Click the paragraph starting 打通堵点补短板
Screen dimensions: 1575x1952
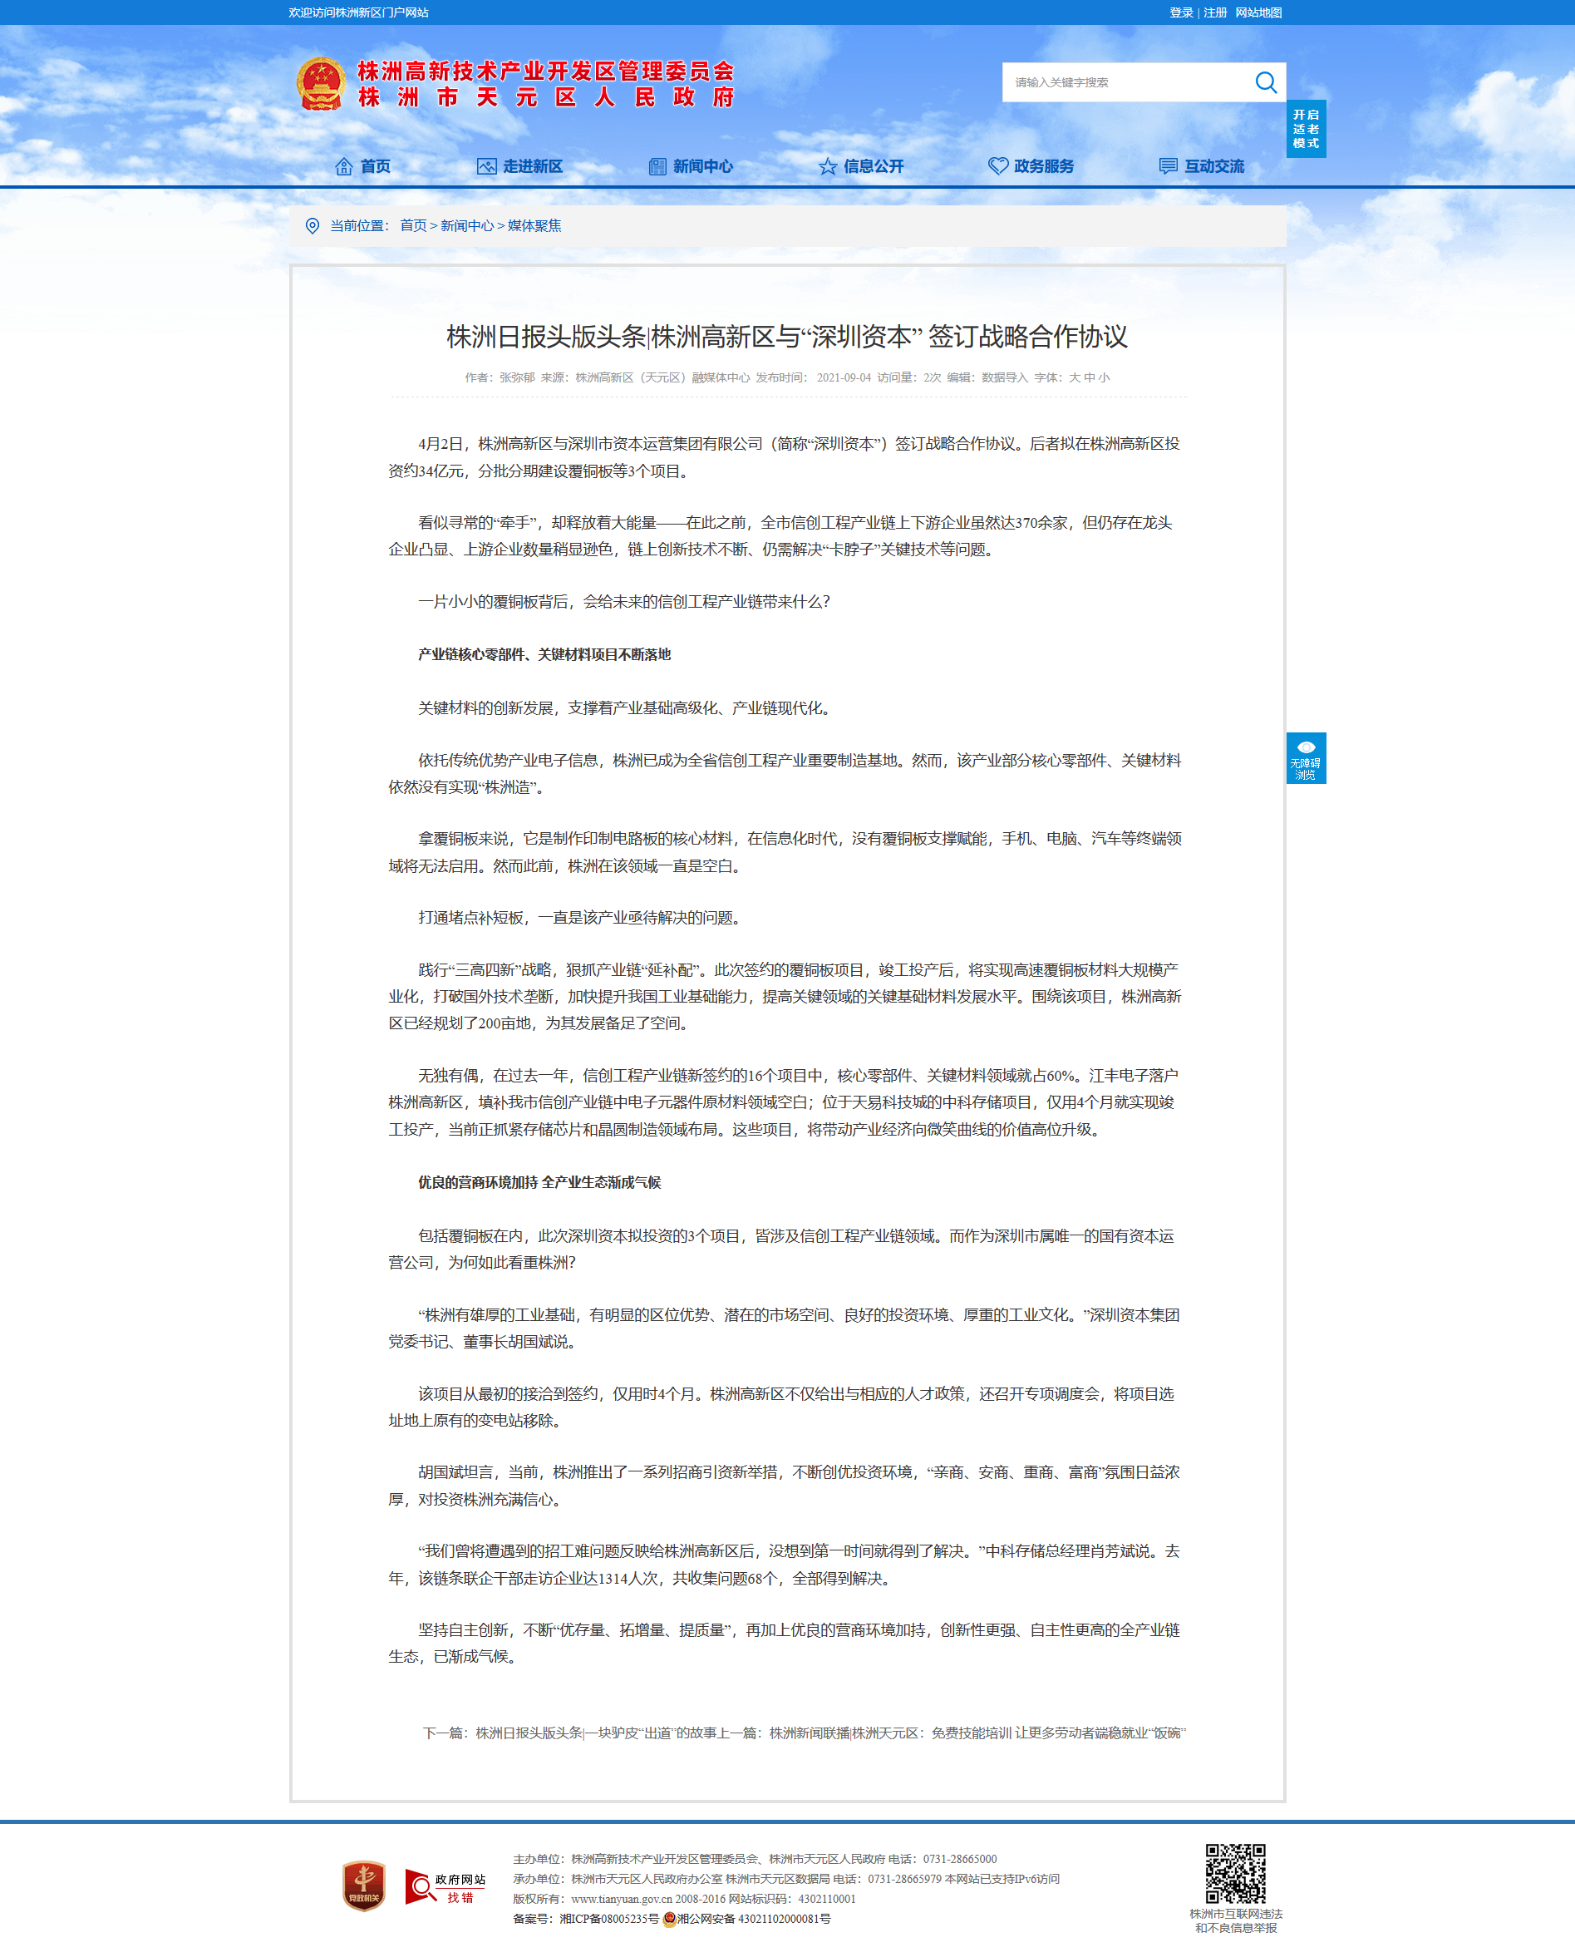coord(582,918)
